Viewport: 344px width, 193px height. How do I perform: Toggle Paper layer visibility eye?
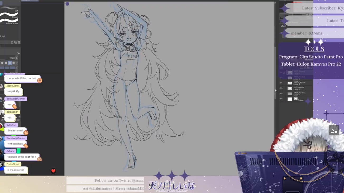tap(281, 99)
